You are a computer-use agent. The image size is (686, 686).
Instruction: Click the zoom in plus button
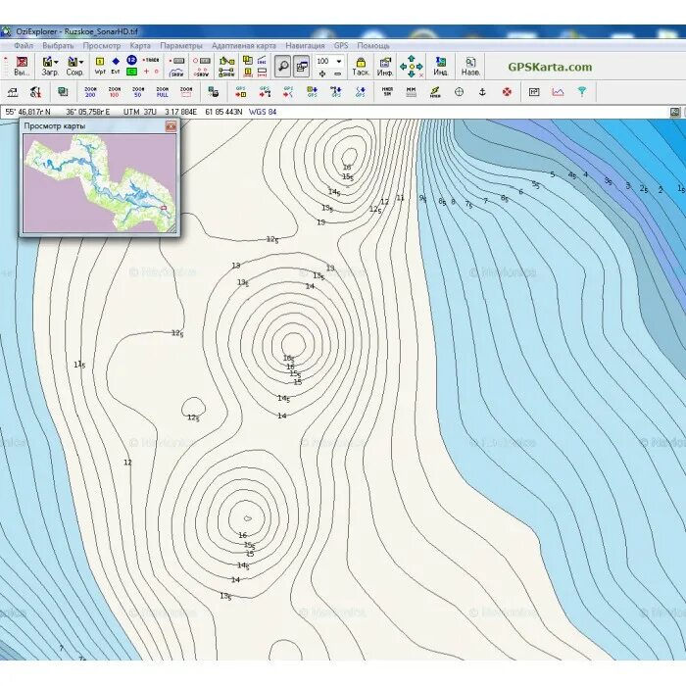(322, 73)
